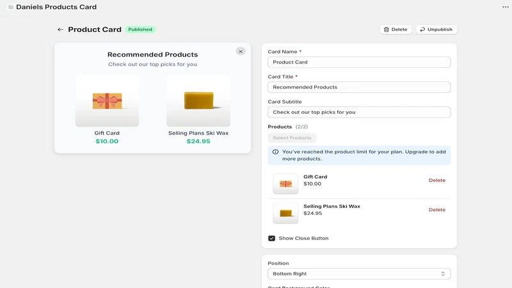
Task: Click the Recommended Products preview heading
Action: click(152, 54)
